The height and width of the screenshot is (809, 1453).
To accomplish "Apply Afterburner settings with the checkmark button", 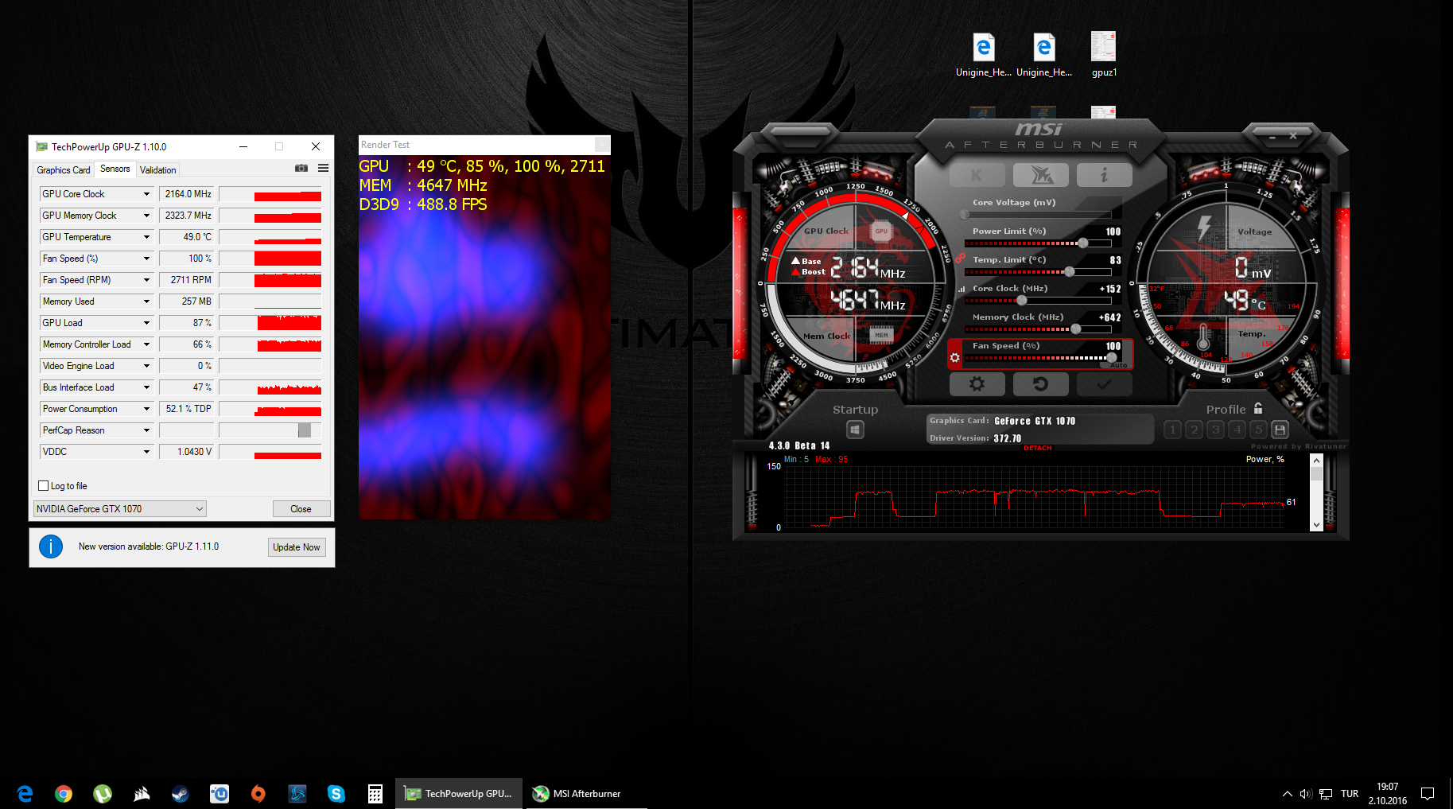I will (1104, 384).
